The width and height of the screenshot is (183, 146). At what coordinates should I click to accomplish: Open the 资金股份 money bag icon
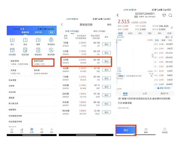[x=51, y=40]
